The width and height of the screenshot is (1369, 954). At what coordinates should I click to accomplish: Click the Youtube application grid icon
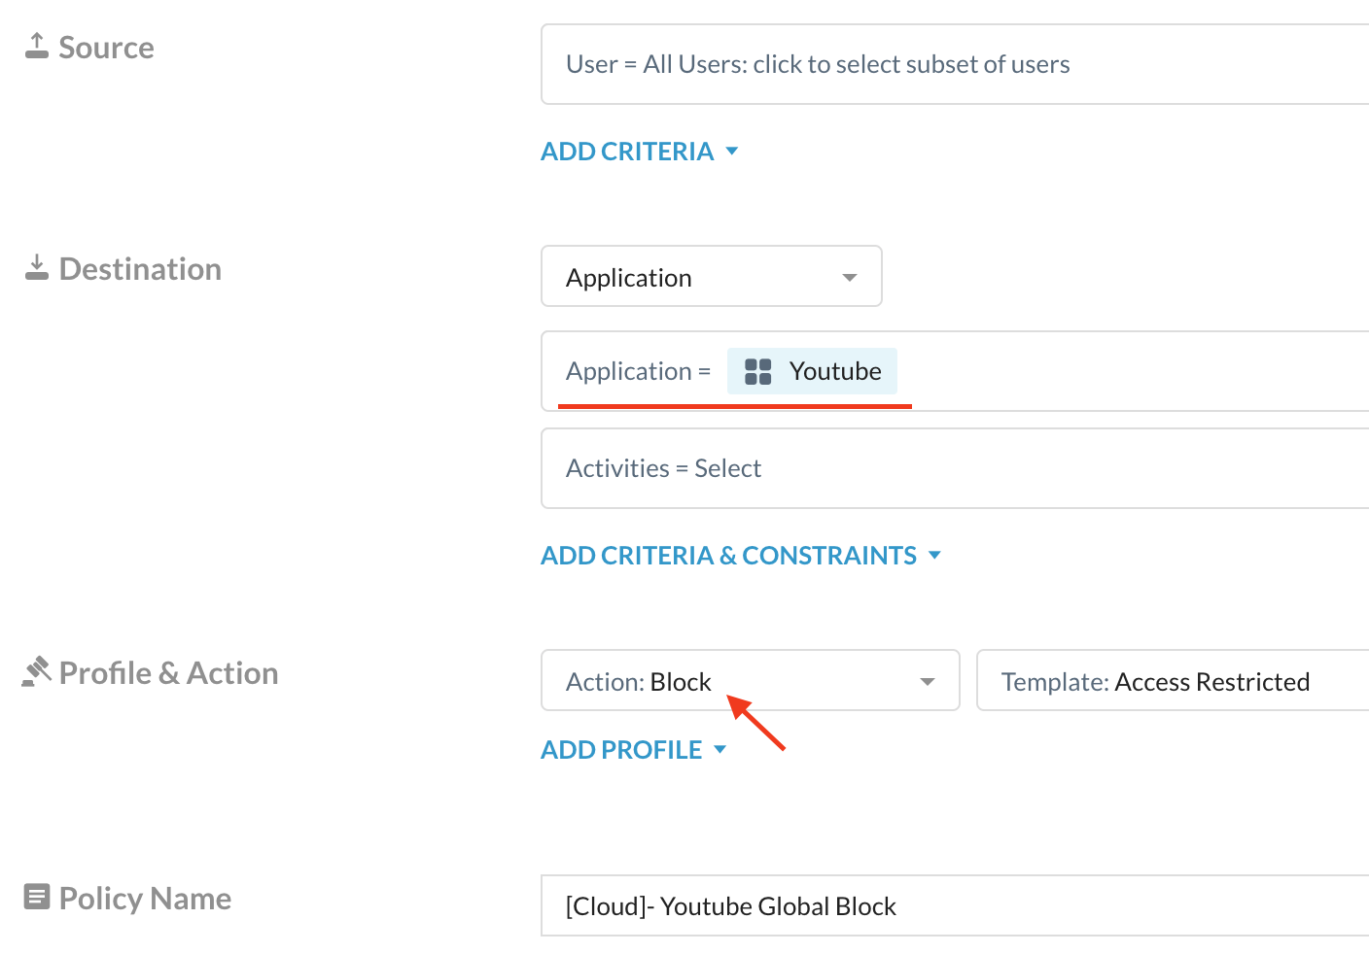point(757,371)
